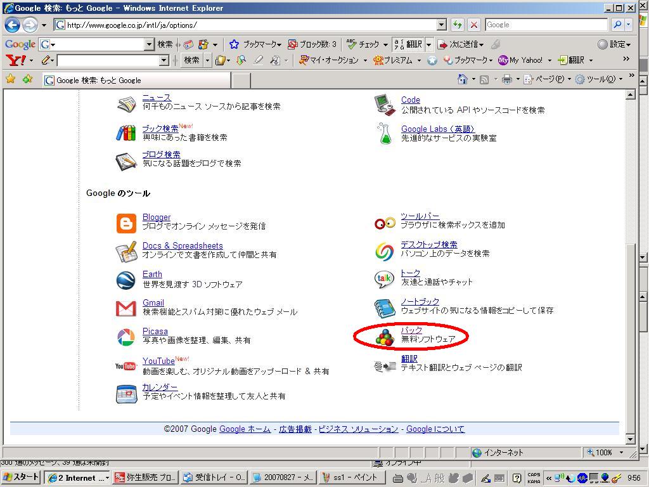Screen dimensions: 649x487
Task: Switch to the 弥生販売 taskbar window
Action: click(146, 477)
